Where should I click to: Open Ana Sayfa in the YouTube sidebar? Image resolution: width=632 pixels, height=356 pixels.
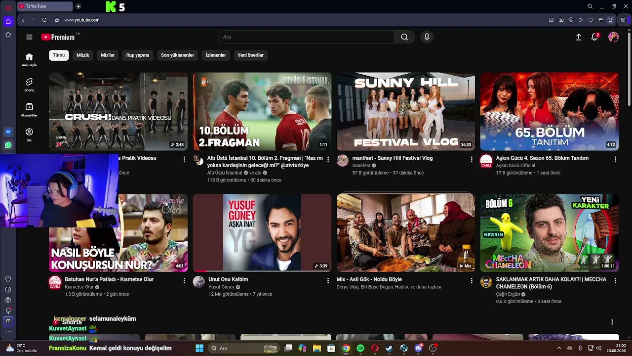[x=29, y=59]
